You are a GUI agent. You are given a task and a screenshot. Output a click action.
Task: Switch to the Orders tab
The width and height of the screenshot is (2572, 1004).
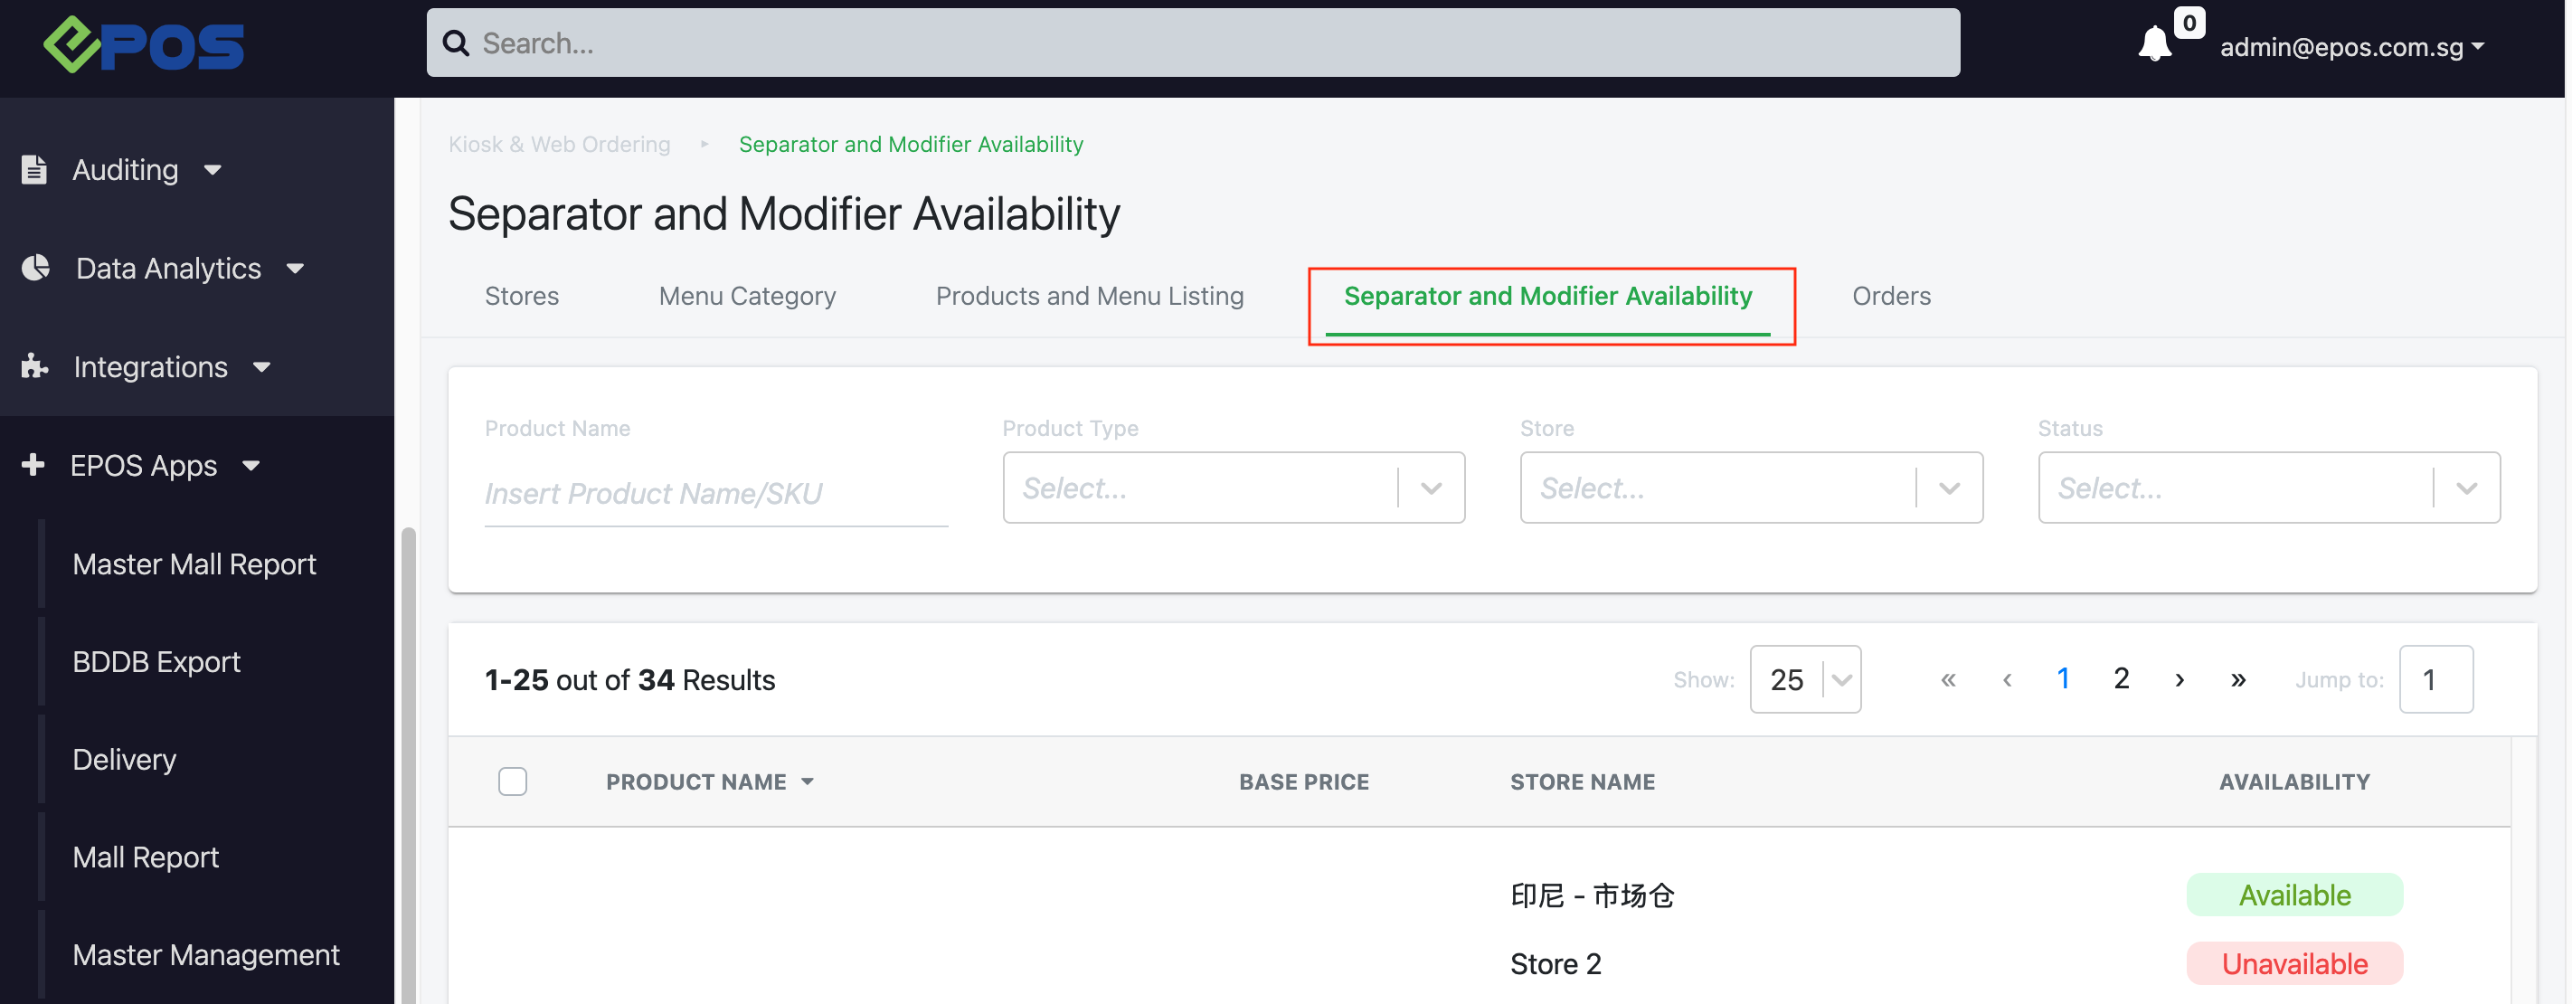(1890, 296)
